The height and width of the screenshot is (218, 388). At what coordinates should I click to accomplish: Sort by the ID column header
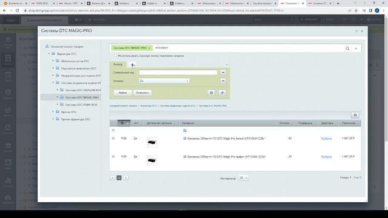(x=124, y=123)
